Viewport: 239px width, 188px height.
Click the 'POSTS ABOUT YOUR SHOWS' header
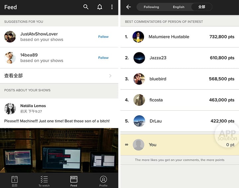(x=27, y=90)
